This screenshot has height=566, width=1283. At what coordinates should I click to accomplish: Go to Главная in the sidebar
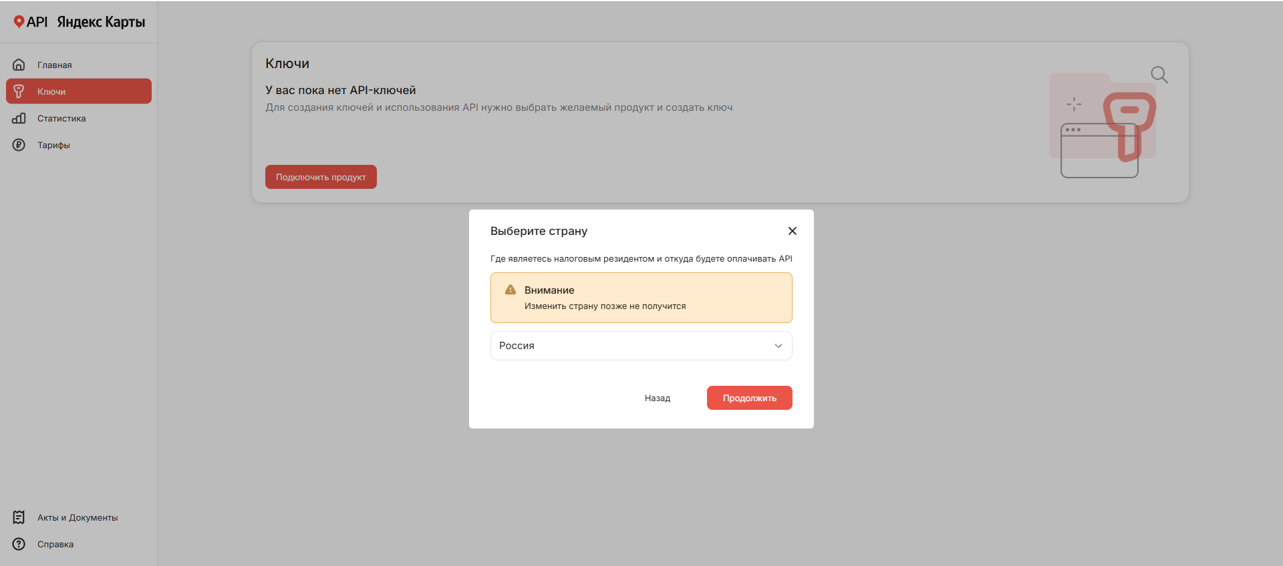(79, 65)
